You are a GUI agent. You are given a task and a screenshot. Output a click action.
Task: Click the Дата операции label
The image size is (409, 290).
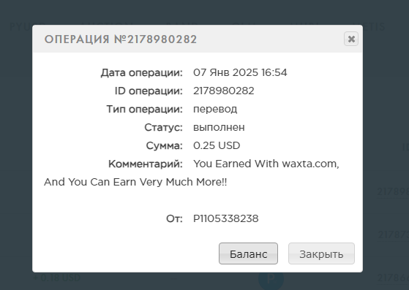142,72
